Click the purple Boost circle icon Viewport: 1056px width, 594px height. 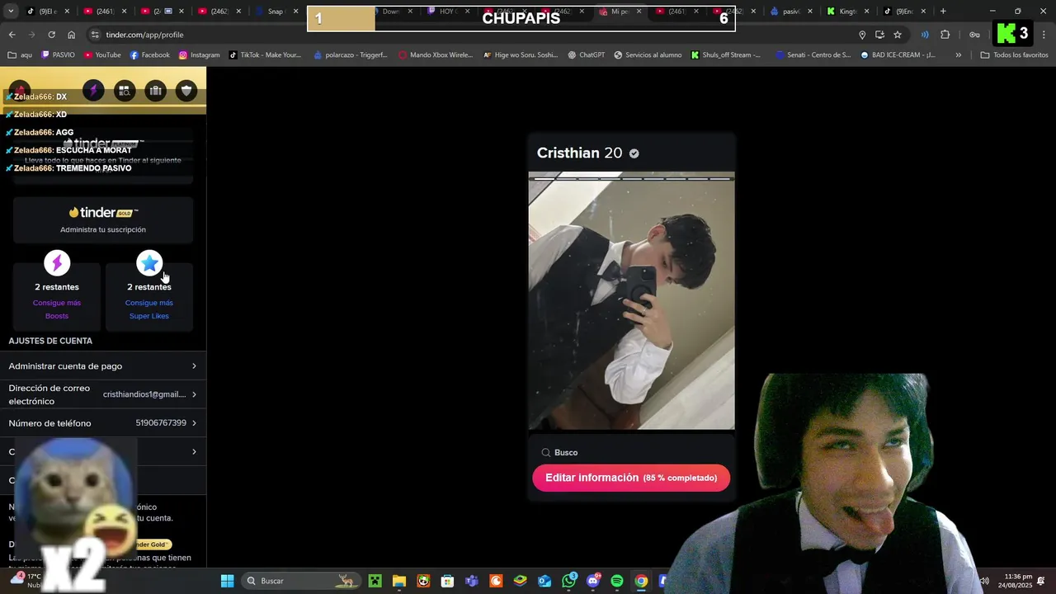click(x=57, y=263)
